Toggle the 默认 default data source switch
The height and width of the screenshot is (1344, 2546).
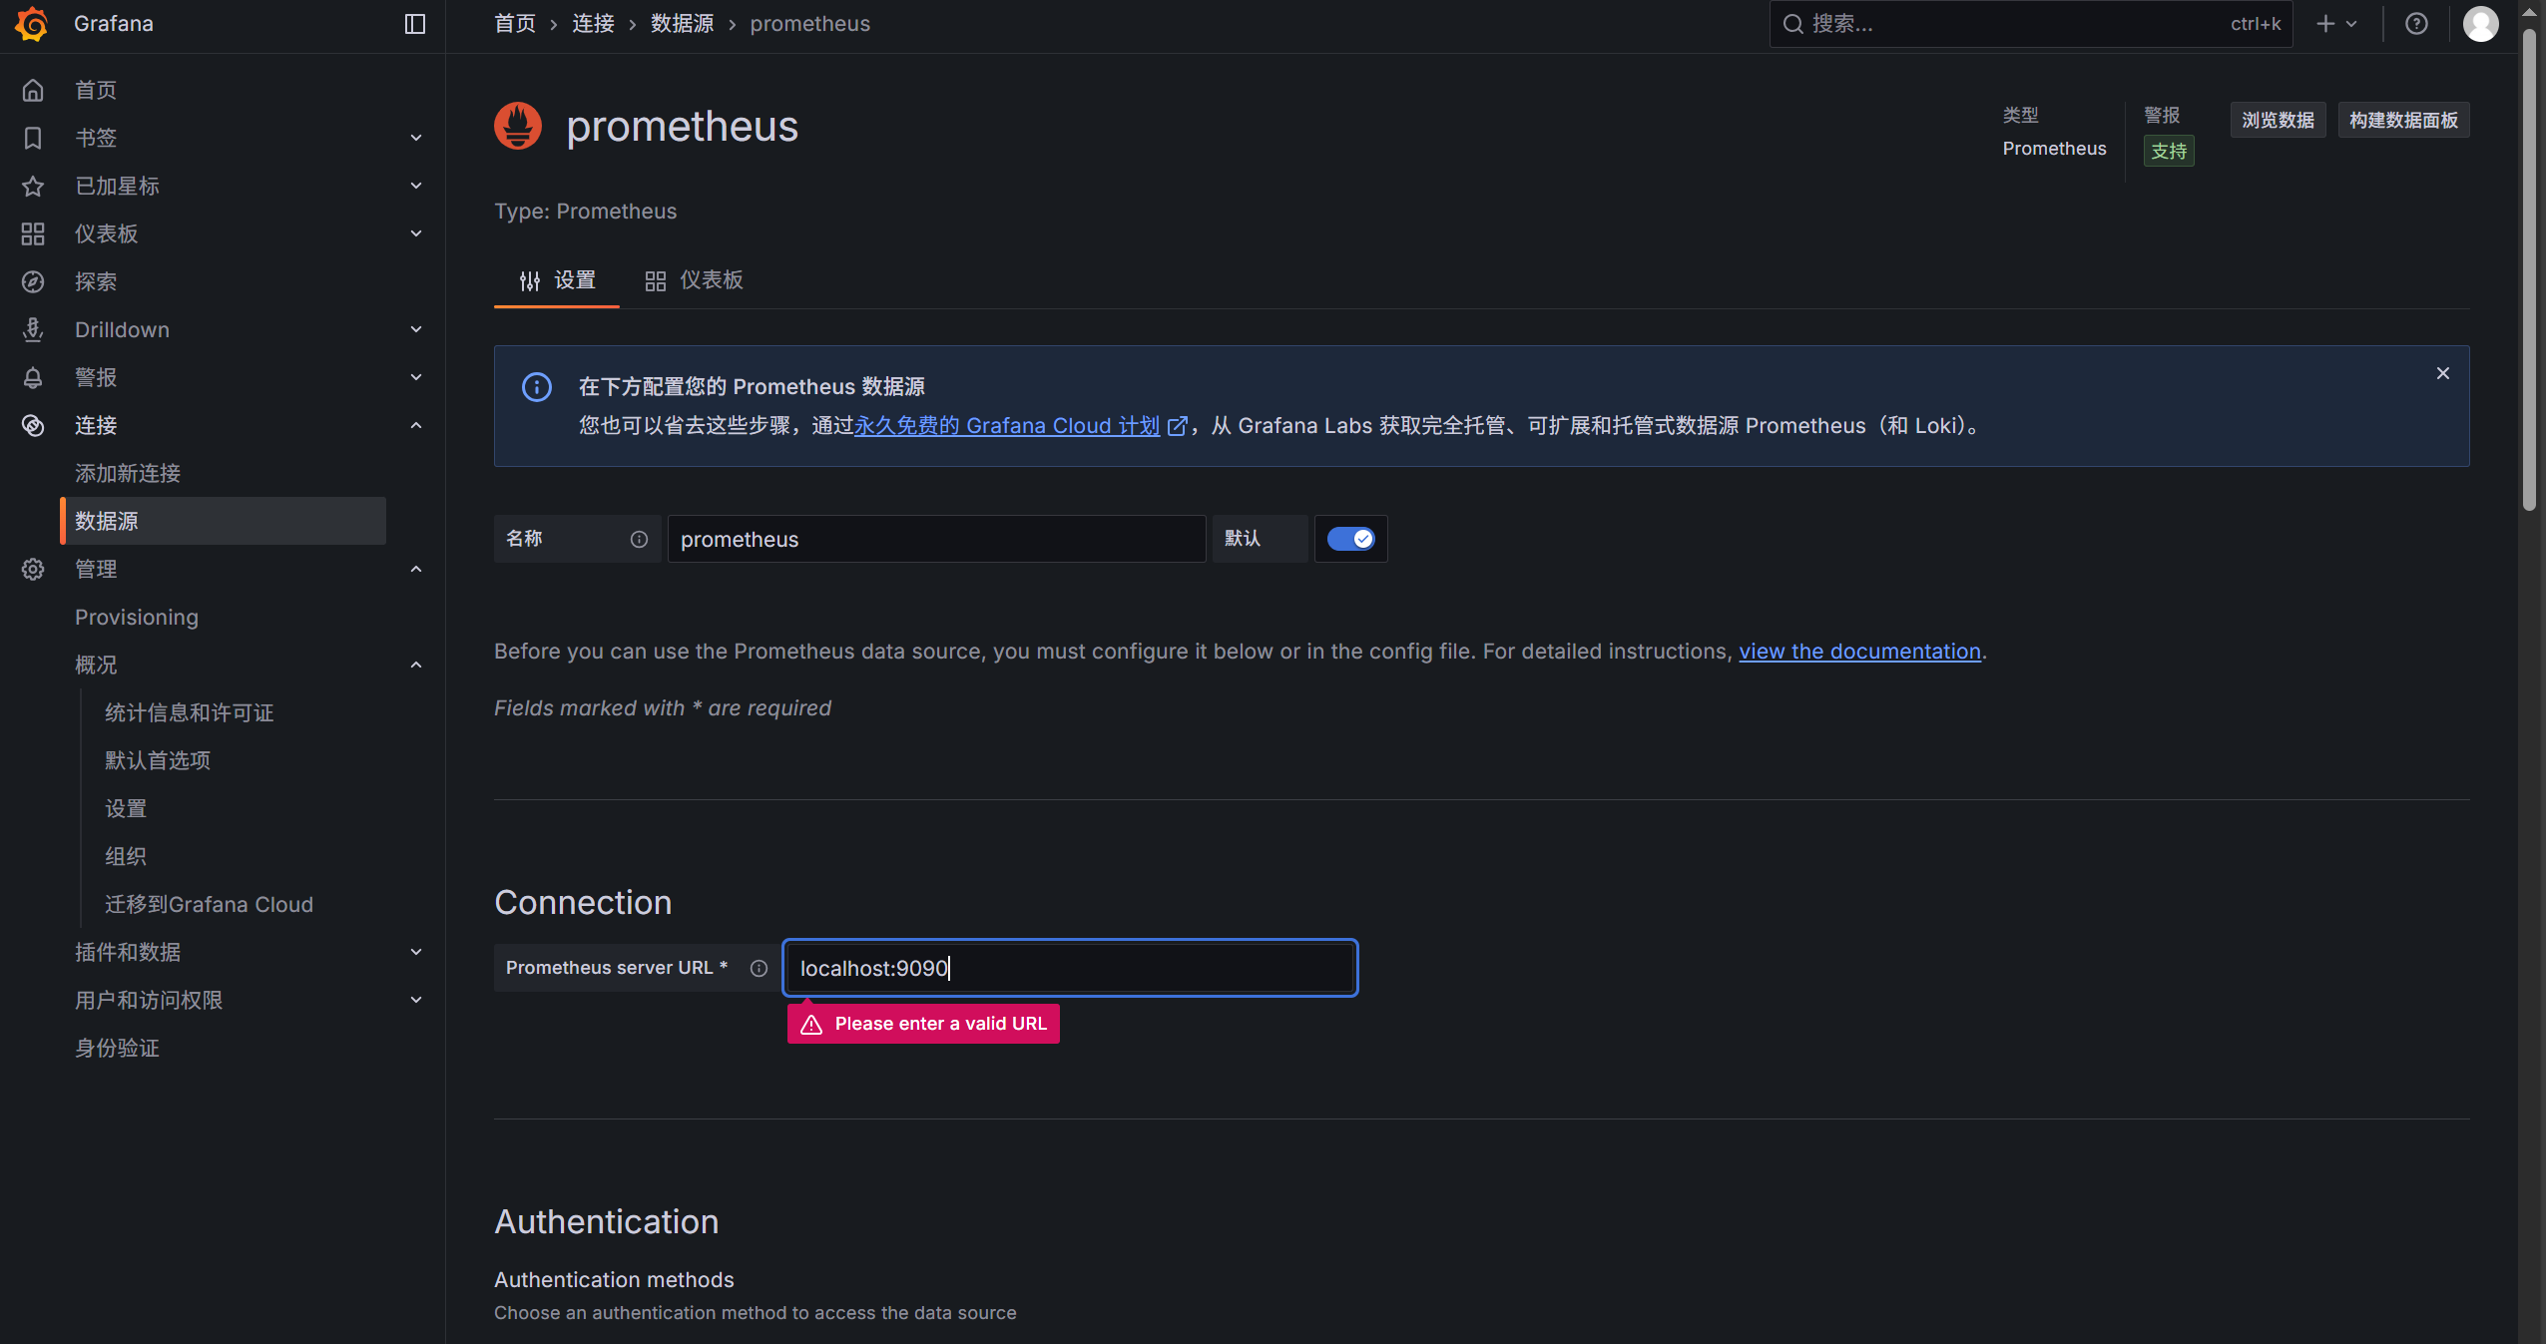[1350, 539]
